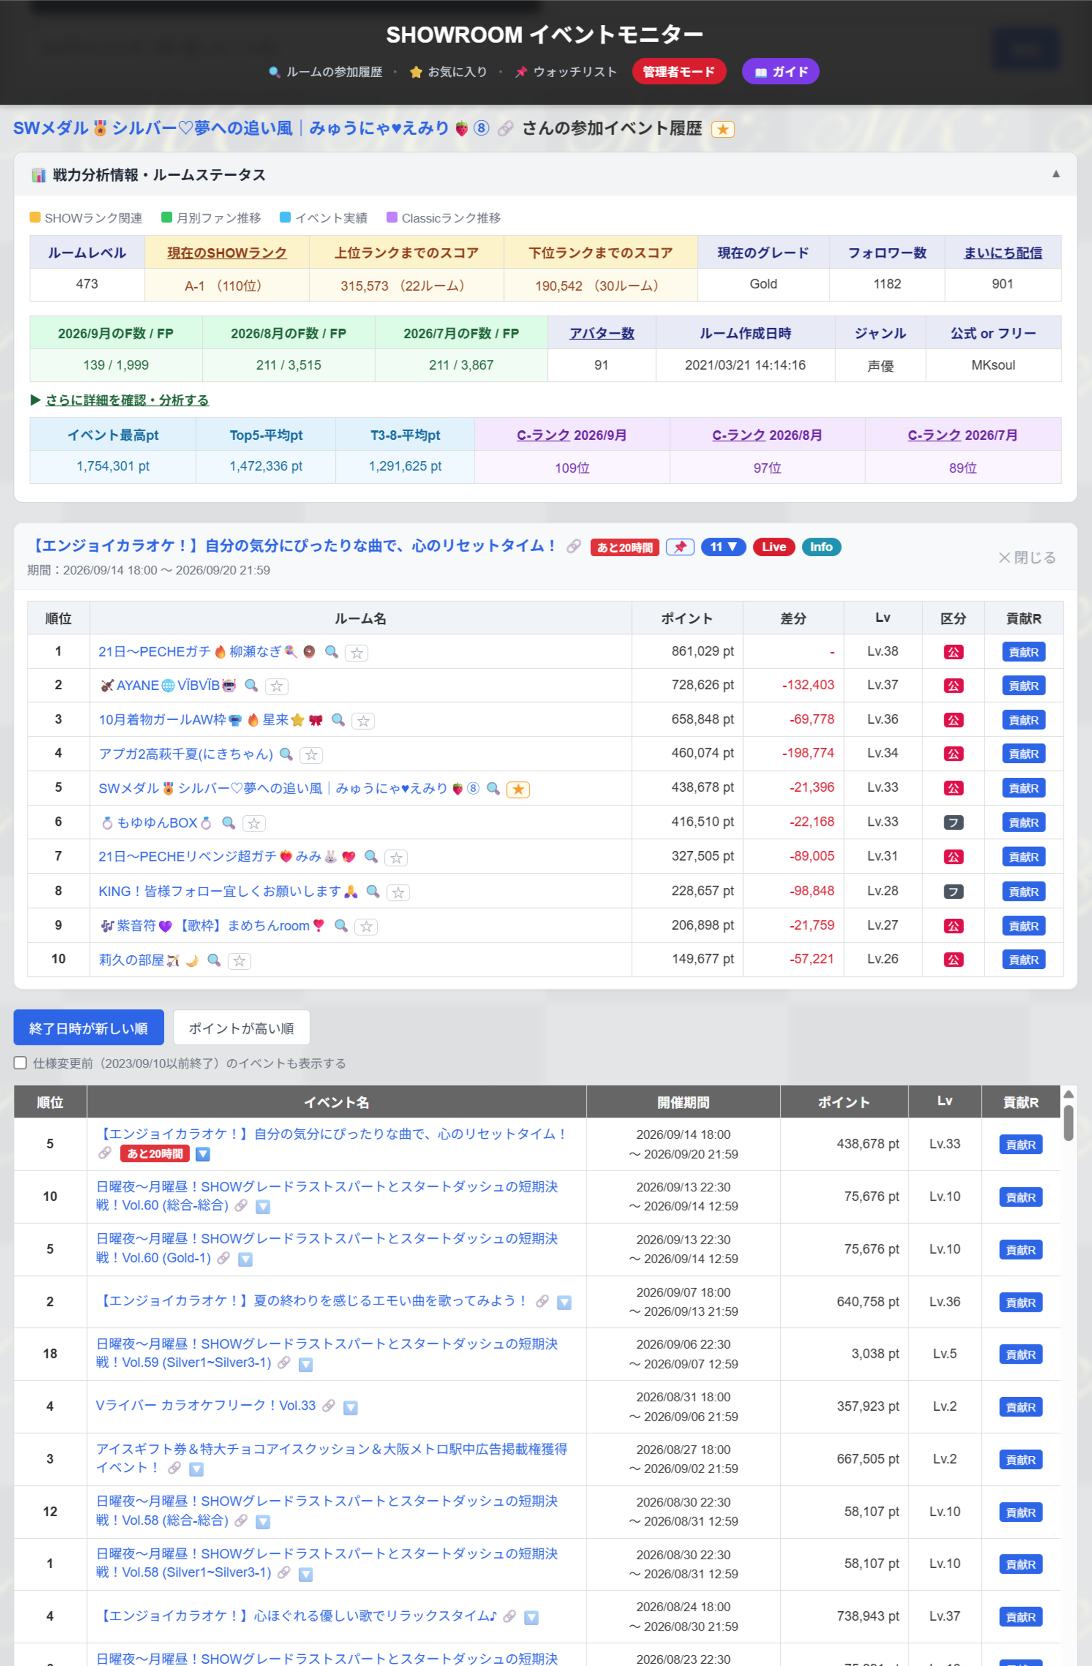Unfavorite the room via header orange star
Screen dimensions: 1092x1666
[x=723, y=129]
